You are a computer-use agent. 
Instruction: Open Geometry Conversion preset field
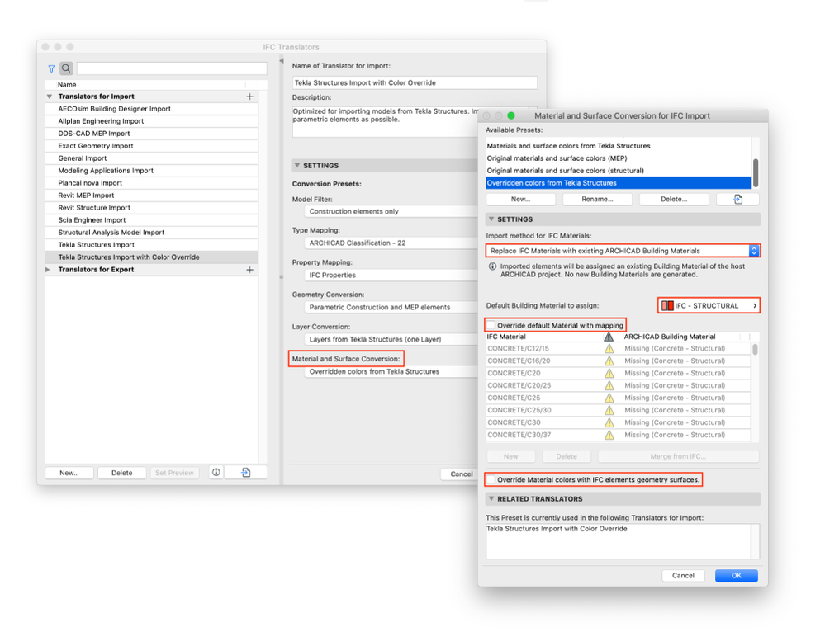[391, 307]
